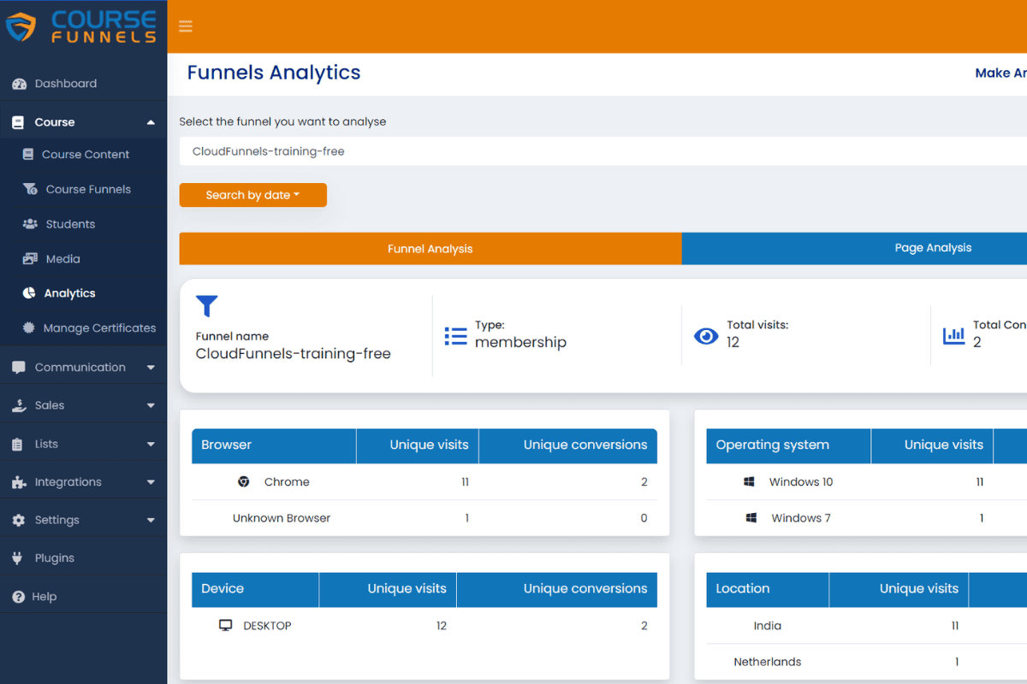Click the Students group icon

click(30, 224)
